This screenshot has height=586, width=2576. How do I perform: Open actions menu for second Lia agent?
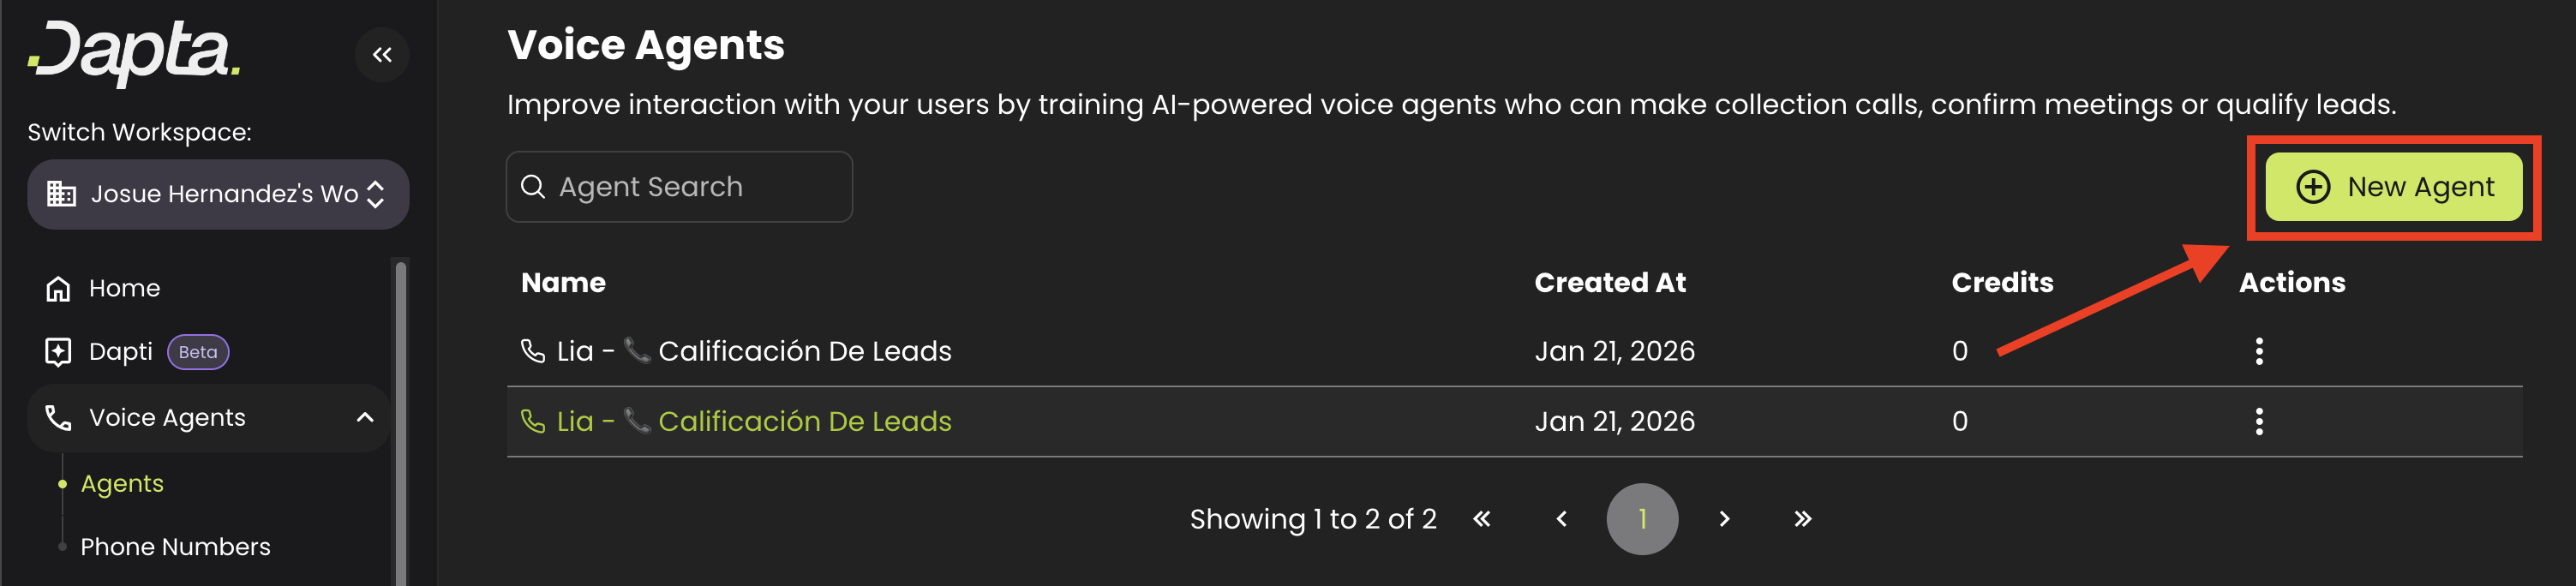(2259, 422)
